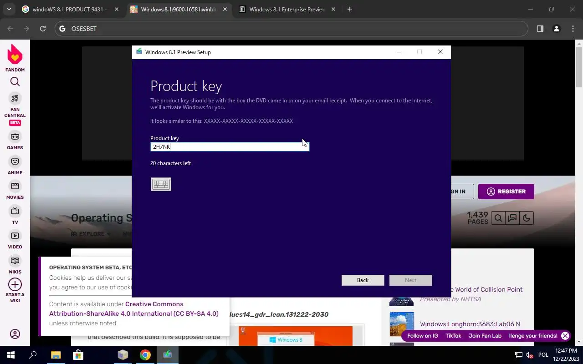Click the Product key input field
Screen dimensions: 583x364
click(x=230, y=147)
